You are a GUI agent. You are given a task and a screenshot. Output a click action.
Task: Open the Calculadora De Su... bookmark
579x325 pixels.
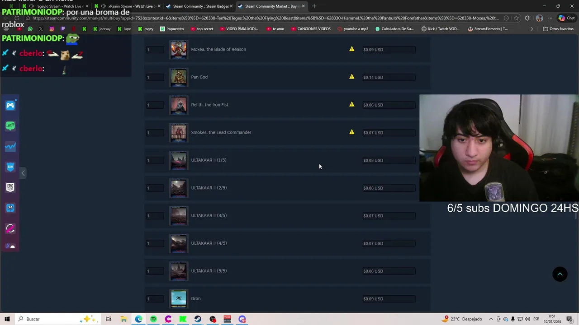(394, 29)
